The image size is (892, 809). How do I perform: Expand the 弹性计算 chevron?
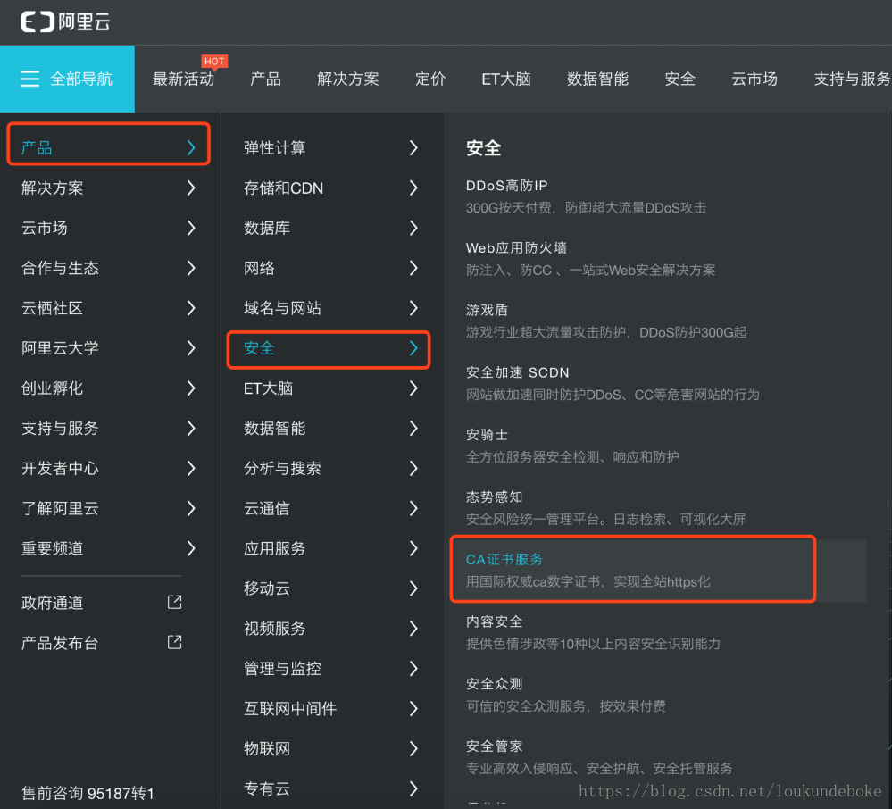[413, 148]
